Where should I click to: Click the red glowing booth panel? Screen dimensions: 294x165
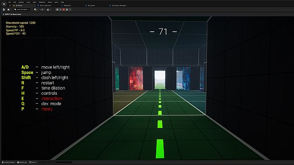[136, 78]
